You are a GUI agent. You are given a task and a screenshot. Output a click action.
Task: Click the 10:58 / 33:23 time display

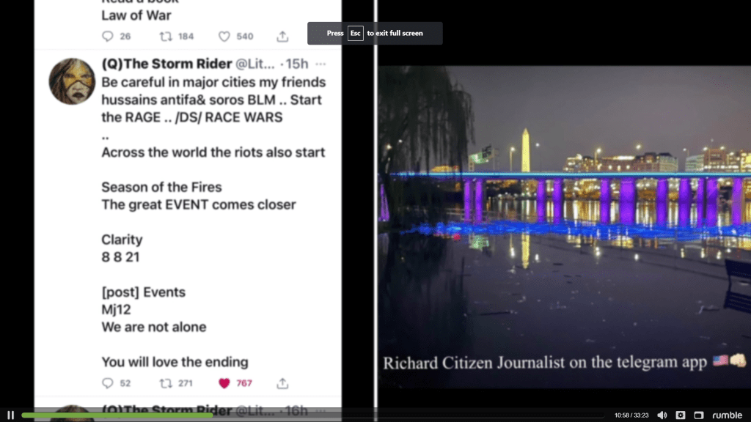pyautogui.click(x=631, y=415)
